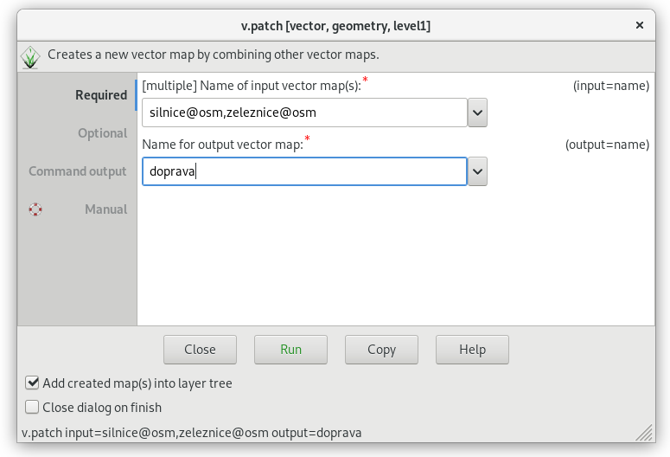Viewport: 670px width, 457px height.
Task: Expand the input vector maps dropdown arrow
Action: pos(477,113)
